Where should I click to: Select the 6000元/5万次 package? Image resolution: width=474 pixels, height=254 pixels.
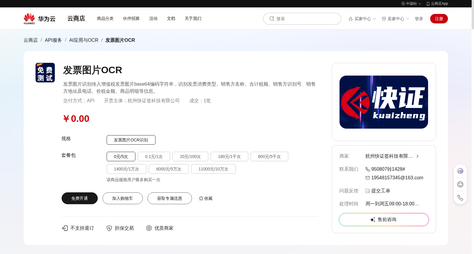tap(169, 169)
